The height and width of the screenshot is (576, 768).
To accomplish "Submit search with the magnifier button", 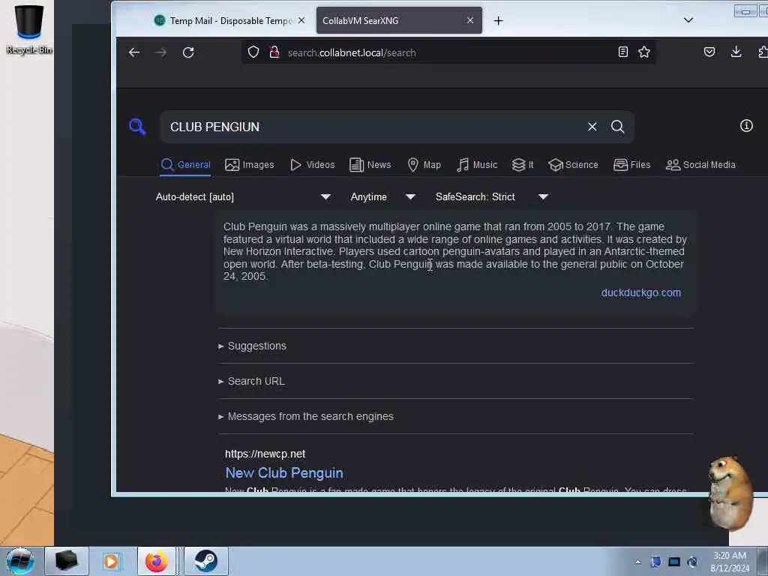I will click(618, 127).
